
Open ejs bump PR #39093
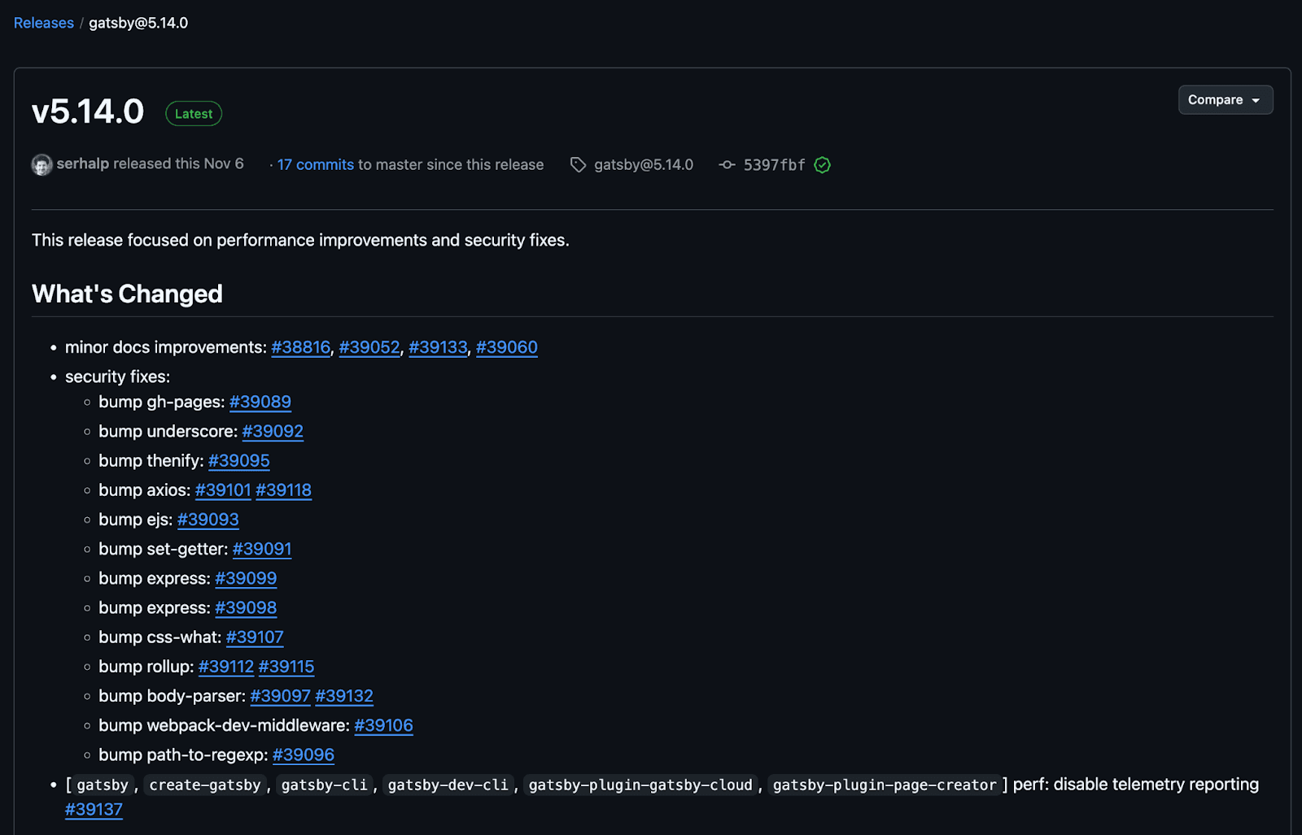[x=208, y=519]
